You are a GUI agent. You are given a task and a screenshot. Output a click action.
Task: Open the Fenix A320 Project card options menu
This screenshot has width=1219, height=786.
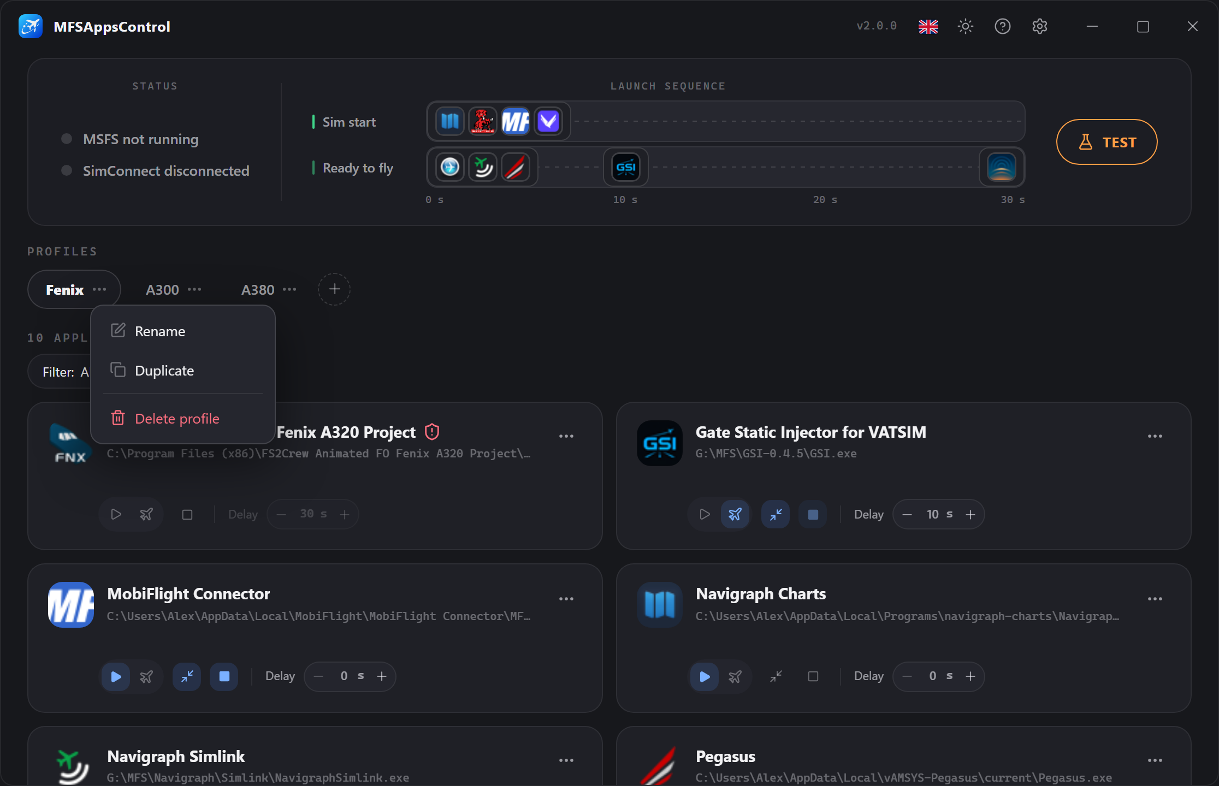coord(566,436)
